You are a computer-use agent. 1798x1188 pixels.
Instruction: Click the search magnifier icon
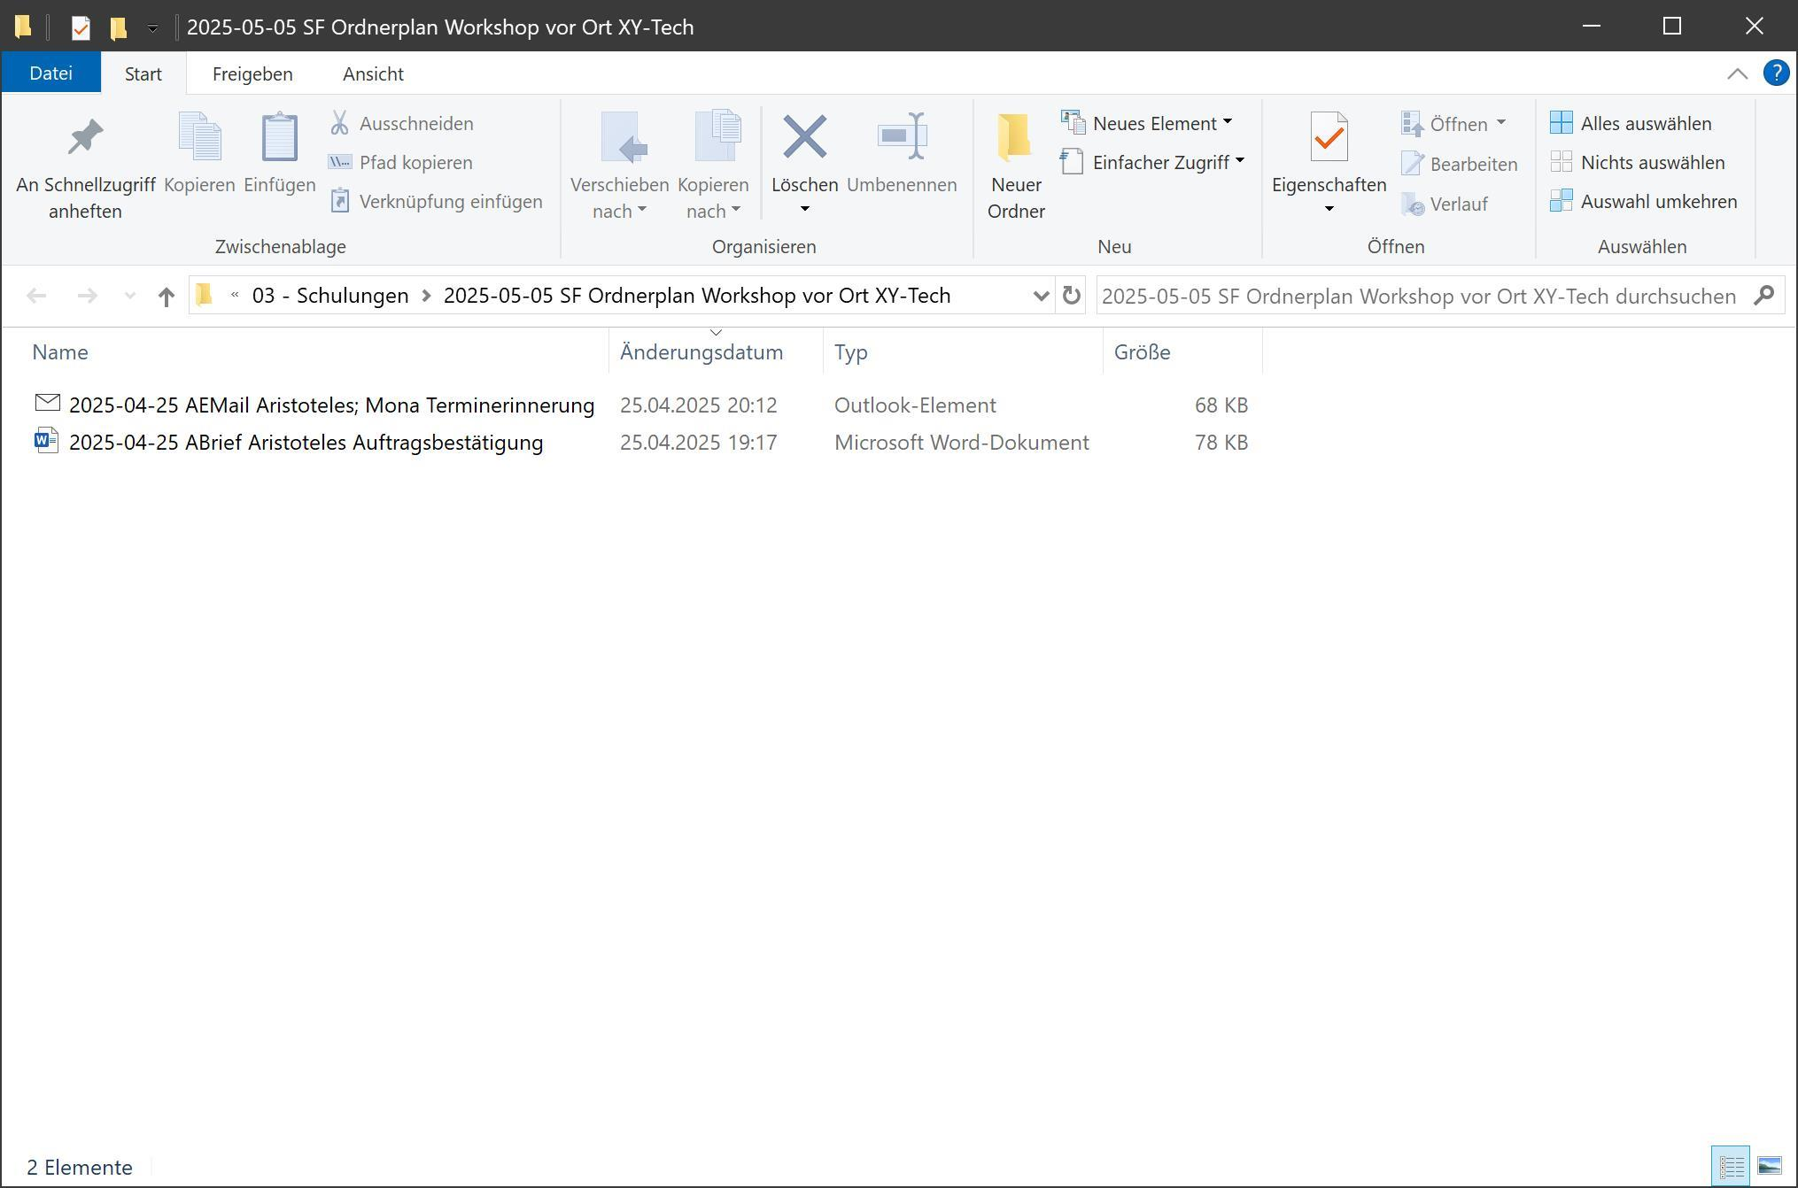1763,295
